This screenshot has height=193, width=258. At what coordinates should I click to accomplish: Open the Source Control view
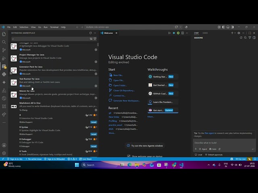(4, 50)
